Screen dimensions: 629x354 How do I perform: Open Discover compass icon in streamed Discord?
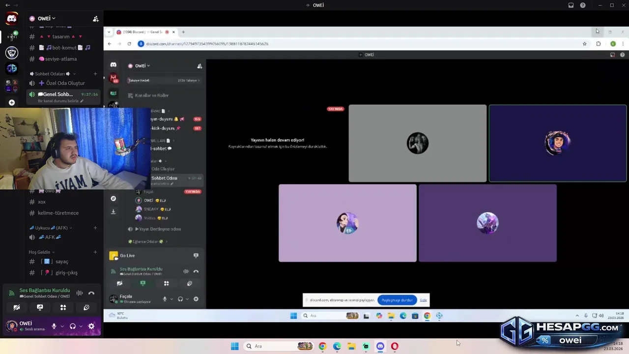[x=114, y=199]
